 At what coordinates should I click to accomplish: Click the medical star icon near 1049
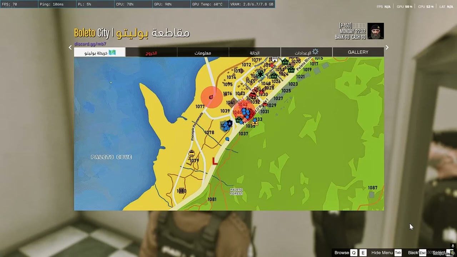click(260, 74)
